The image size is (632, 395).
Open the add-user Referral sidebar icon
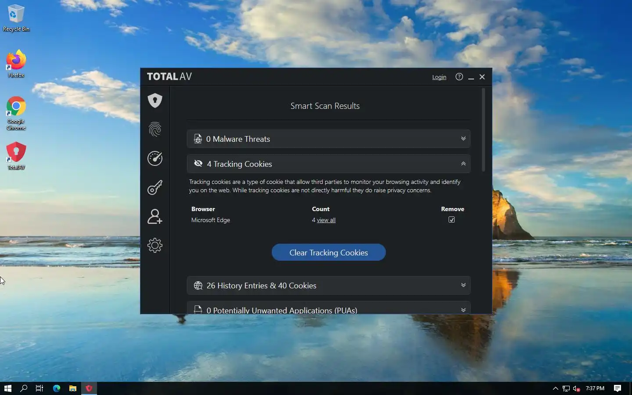155,216
